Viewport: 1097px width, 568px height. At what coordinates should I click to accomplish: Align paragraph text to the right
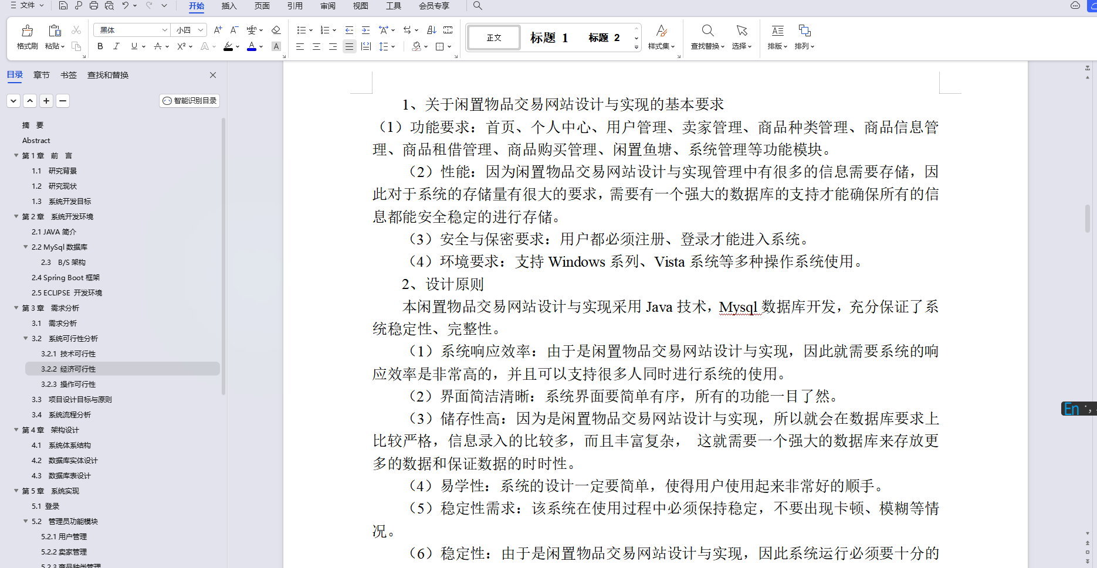click(333, 46)
